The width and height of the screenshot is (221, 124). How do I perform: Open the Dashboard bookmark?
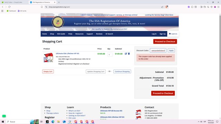pos(11,11)
